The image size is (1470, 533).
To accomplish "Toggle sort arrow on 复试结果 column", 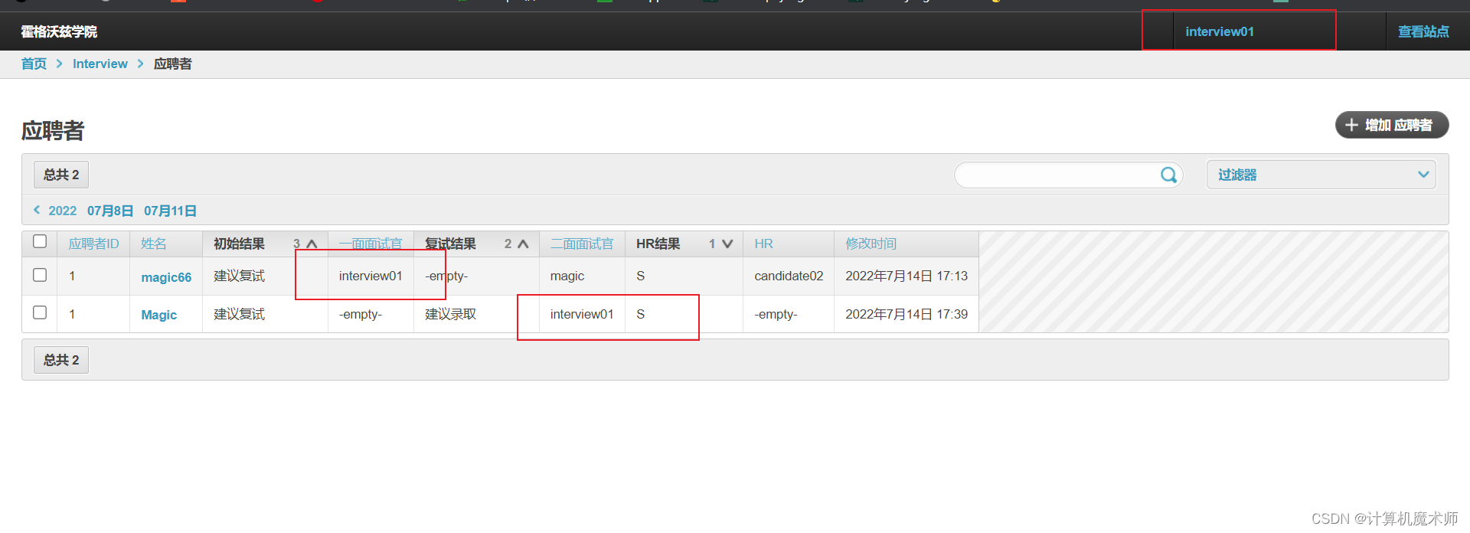I will pyautogui.click(x=523, y=244).
